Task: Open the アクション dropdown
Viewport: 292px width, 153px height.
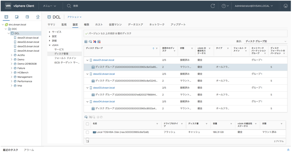Action: tap(74, 17)
